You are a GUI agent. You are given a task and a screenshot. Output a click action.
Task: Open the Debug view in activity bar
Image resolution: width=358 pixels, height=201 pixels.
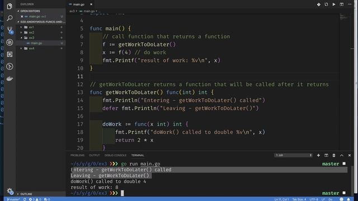[x=10, y=42]
